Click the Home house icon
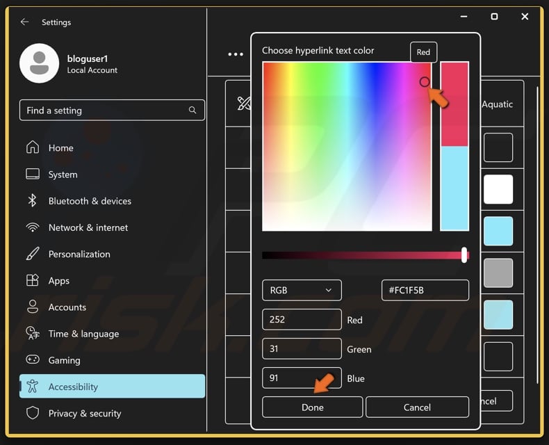Screen dimensions: 549x445 (x=33, y=147)
